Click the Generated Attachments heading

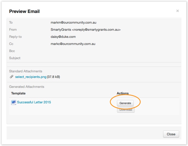pyautogui.click(x=27, y=87)
